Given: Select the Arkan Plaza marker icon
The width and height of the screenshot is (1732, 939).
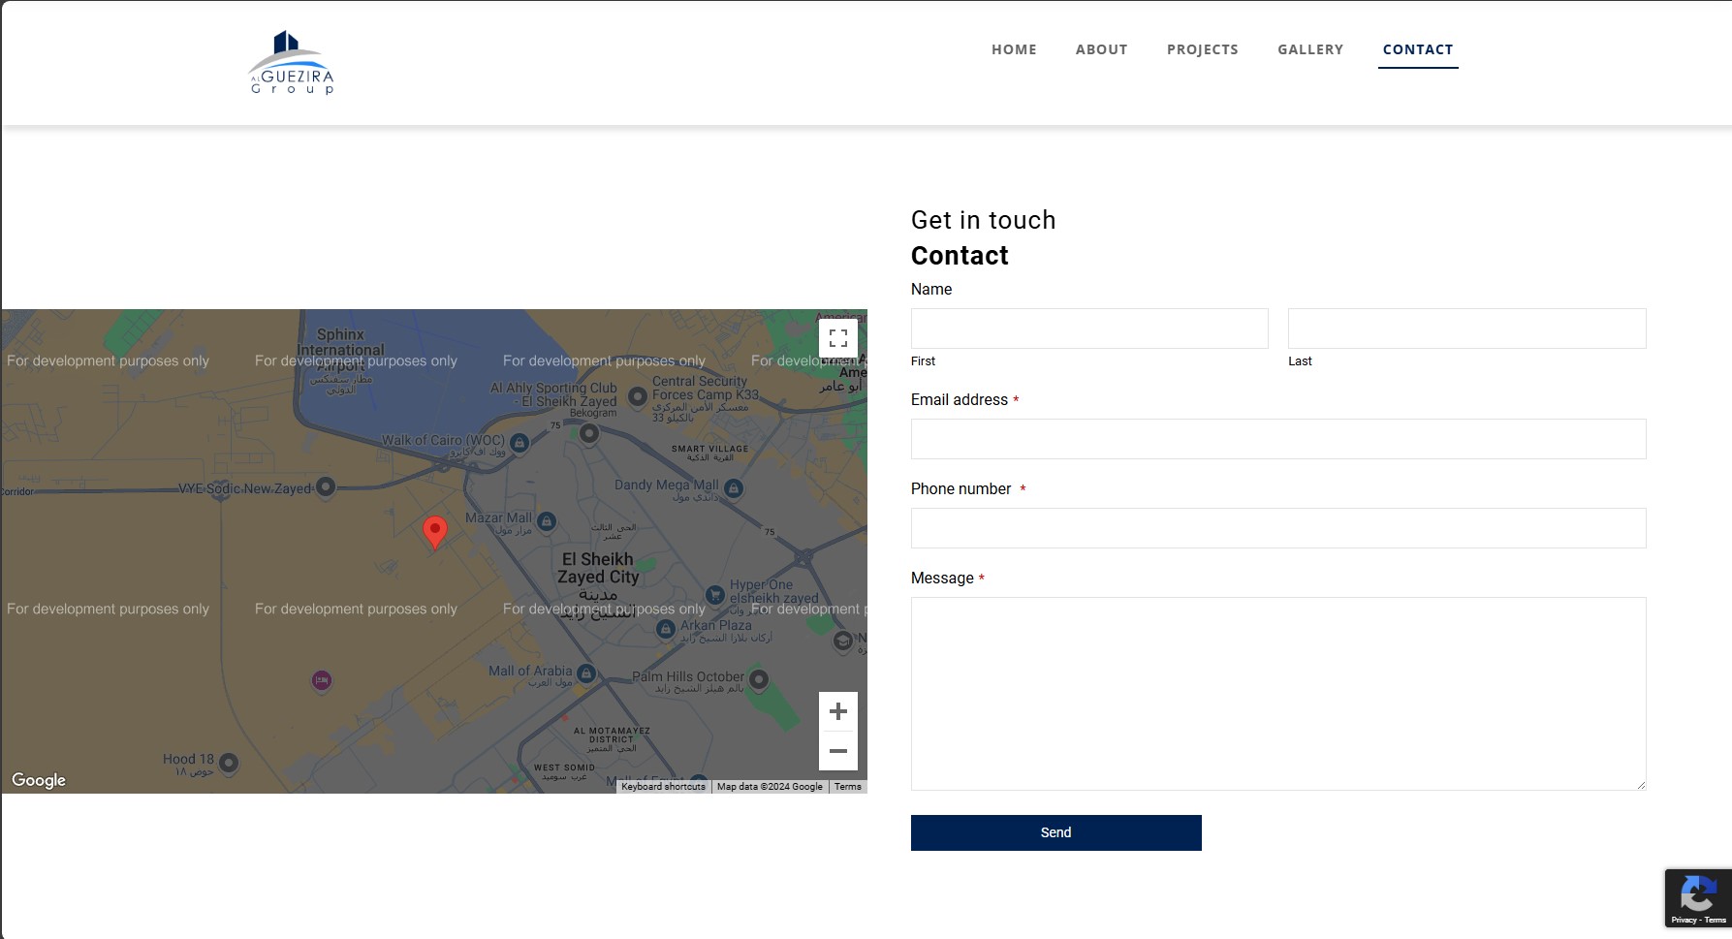Looking at the screenshot, I should pos(666,629).
